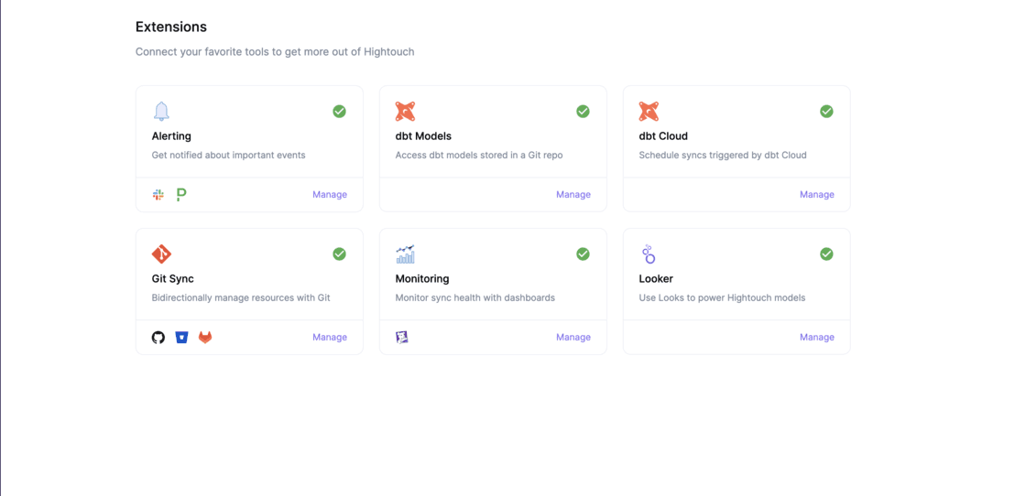Click the Slack icon under Alerting

158,194
